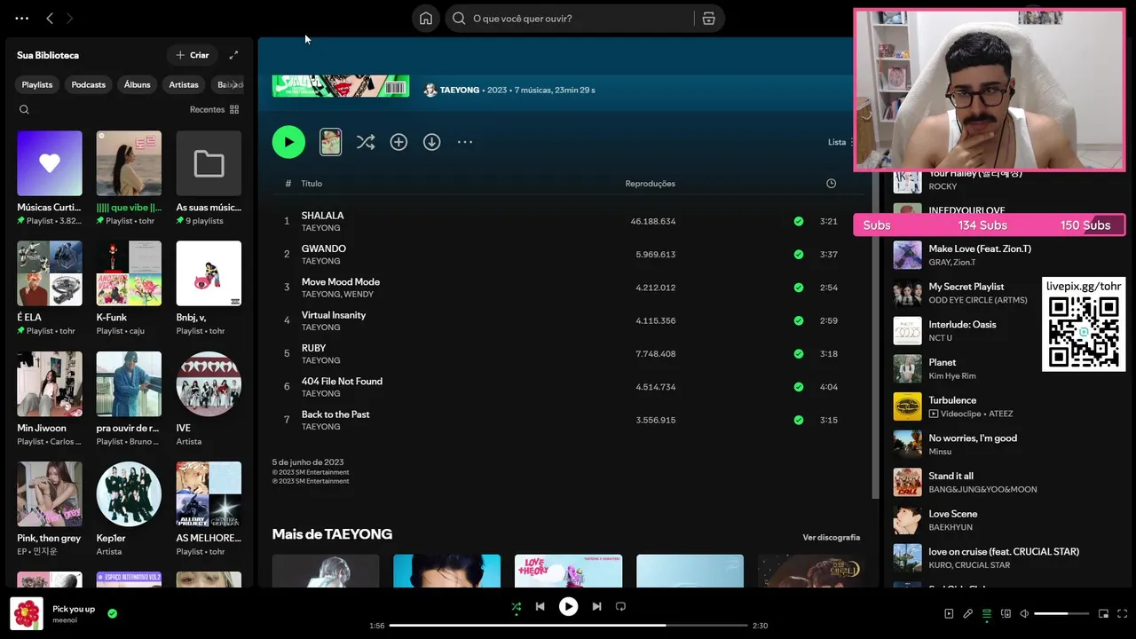Open the three-dot app menu at top left

pyautogui.click(x=22, y=19)
